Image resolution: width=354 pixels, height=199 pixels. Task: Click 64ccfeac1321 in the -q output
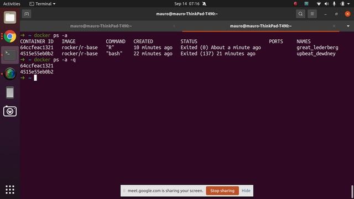coord(37,66)
